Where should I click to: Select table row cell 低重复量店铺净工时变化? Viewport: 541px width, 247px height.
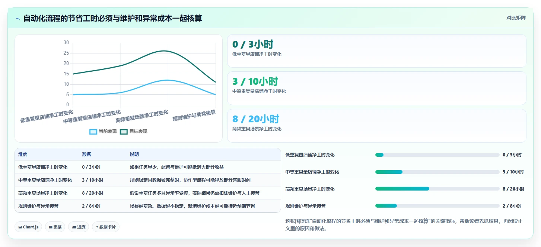[43, 167]
